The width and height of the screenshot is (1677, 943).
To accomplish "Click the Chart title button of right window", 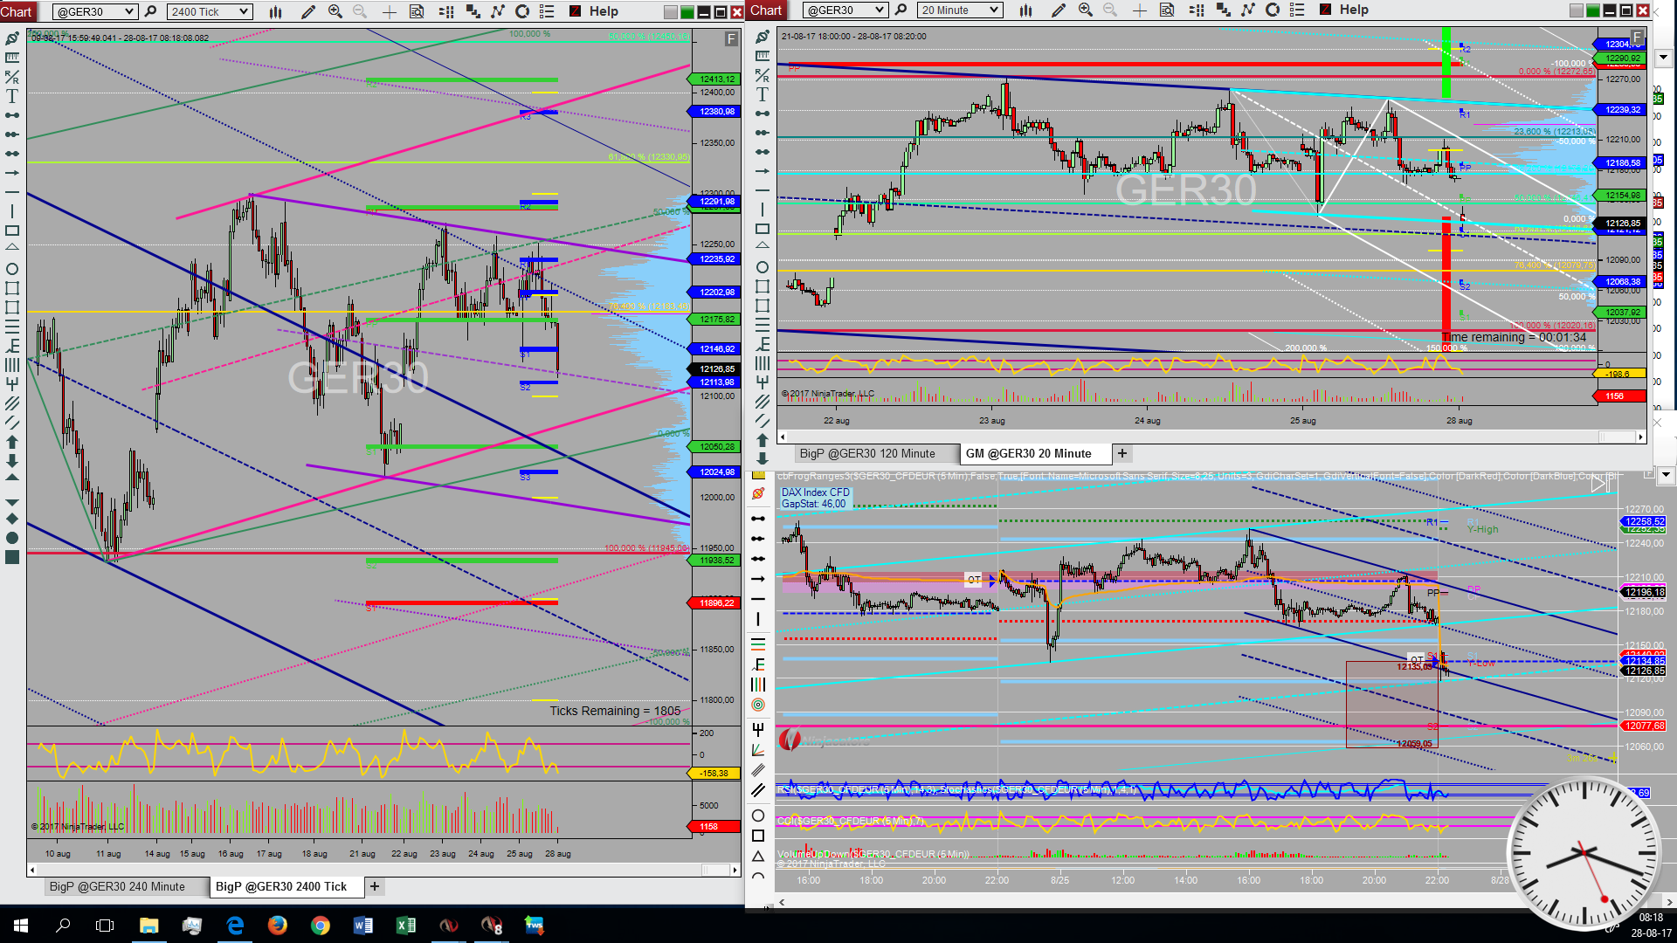I will point(766,10).
